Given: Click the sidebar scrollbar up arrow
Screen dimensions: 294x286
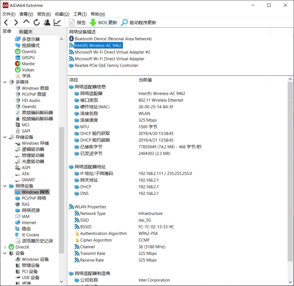Looking at the screenshot, I should [61, 39].
